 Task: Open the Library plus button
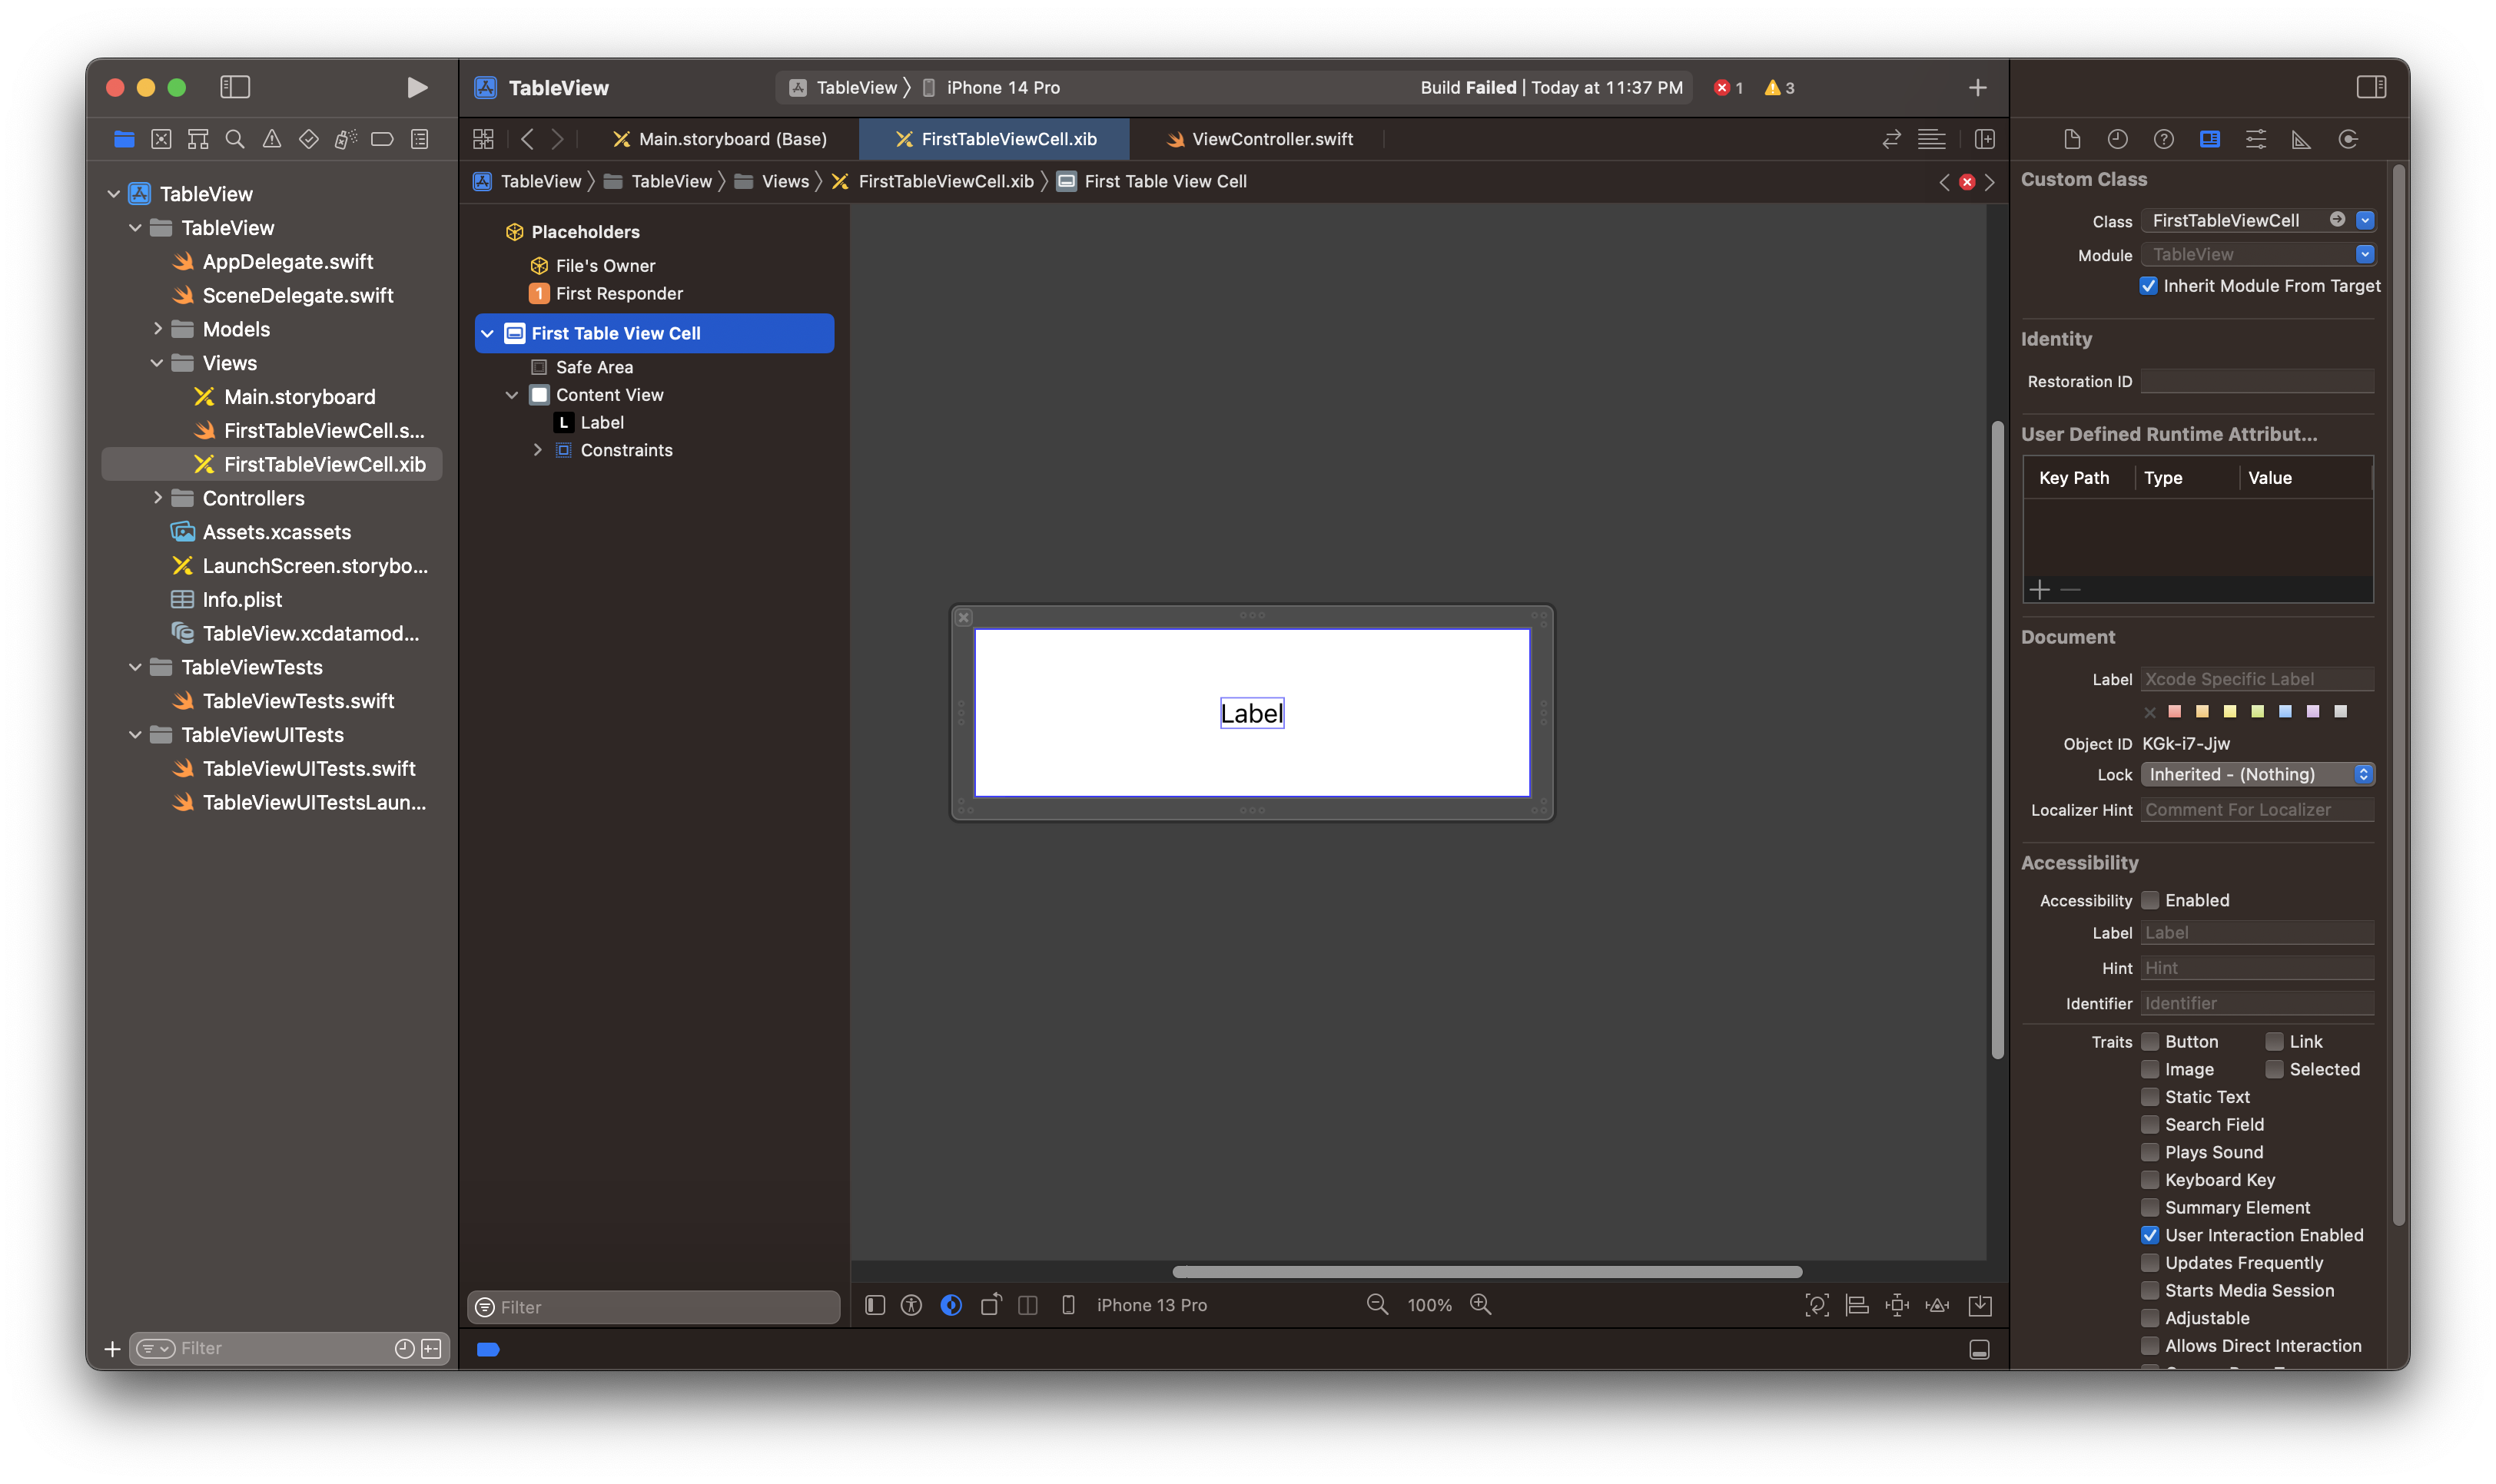click(x=1977, y=88)
